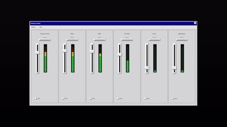Click the Microphone balance slider
The image size is (227, 127).
182,40
